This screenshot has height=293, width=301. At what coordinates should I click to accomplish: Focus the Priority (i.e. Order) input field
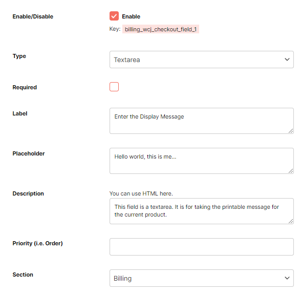(202, 247)
